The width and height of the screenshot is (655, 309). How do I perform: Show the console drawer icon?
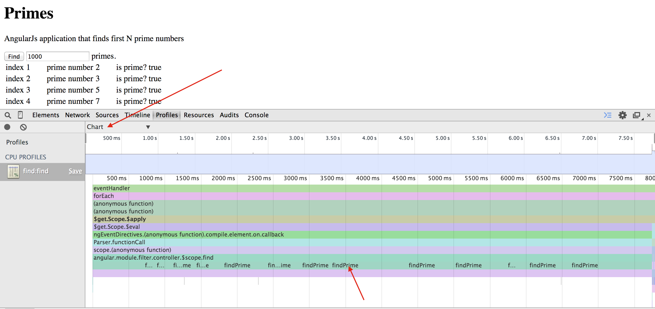click(607, 115)
